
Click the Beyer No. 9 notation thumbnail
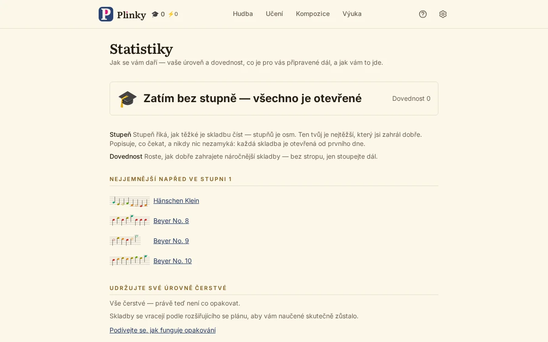(125, 241)
